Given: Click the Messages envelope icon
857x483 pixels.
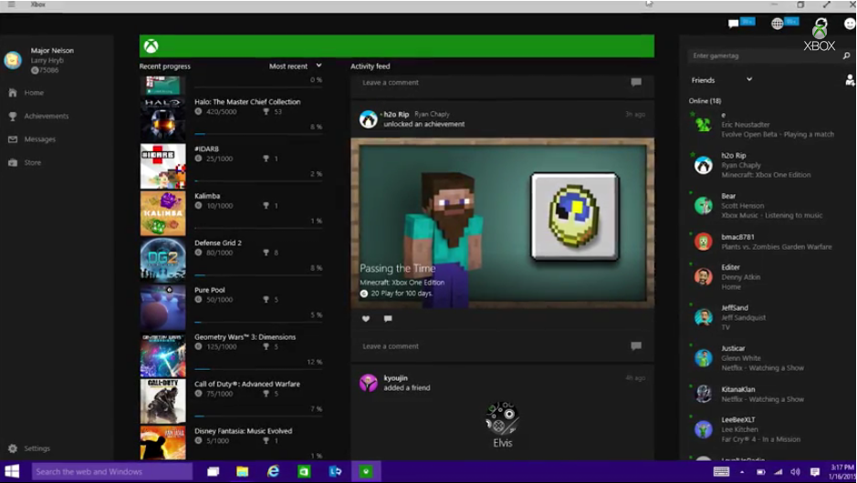Looking at the screenshot, I should coord(13,139).
